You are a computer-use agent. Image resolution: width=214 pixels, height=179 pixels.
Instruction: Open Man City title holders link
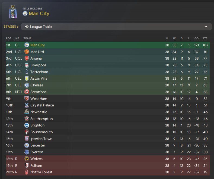(39, 14)
